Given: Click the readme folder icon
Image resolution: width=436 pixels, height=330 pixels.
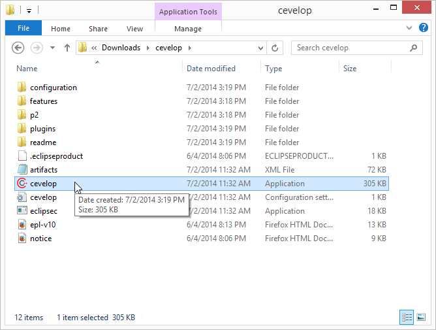Looking at the screenshot, I should [22, 142].
